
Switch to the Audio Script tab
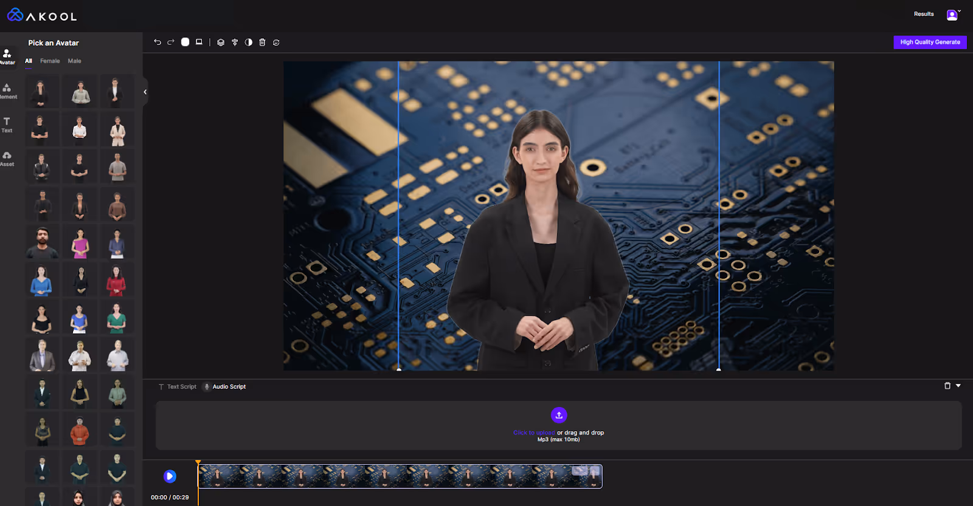225,386
